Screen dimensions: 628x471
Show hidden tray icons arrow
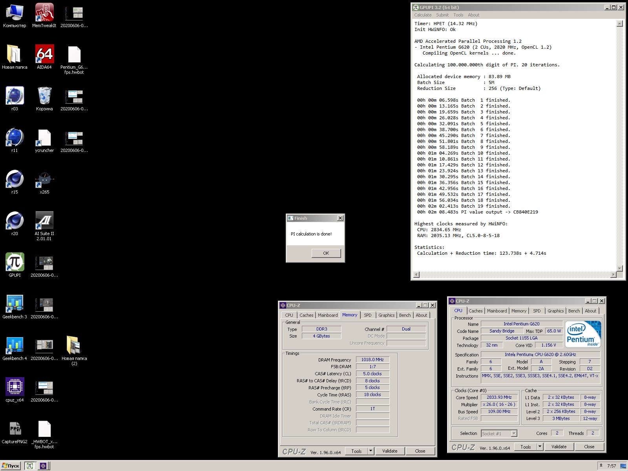[x=601, y=466]
